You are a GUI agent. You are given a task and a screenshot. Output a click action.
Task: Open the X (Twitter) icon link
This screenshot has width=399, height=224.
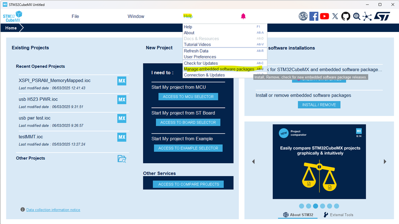pos(335,16)
